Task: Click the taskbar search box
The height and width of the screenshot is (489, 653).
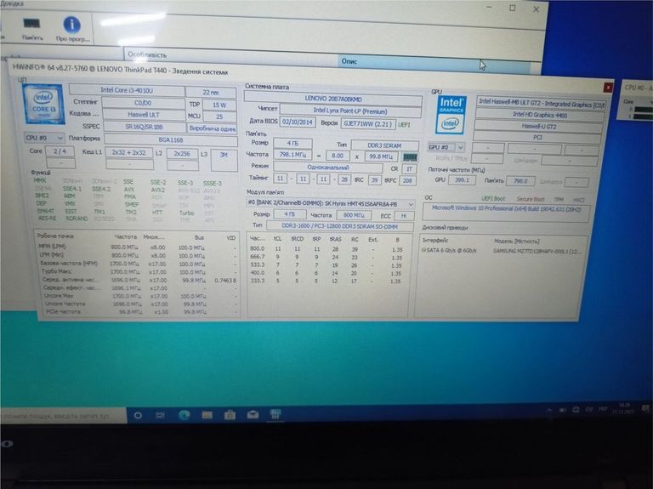Action: (62, 416)
